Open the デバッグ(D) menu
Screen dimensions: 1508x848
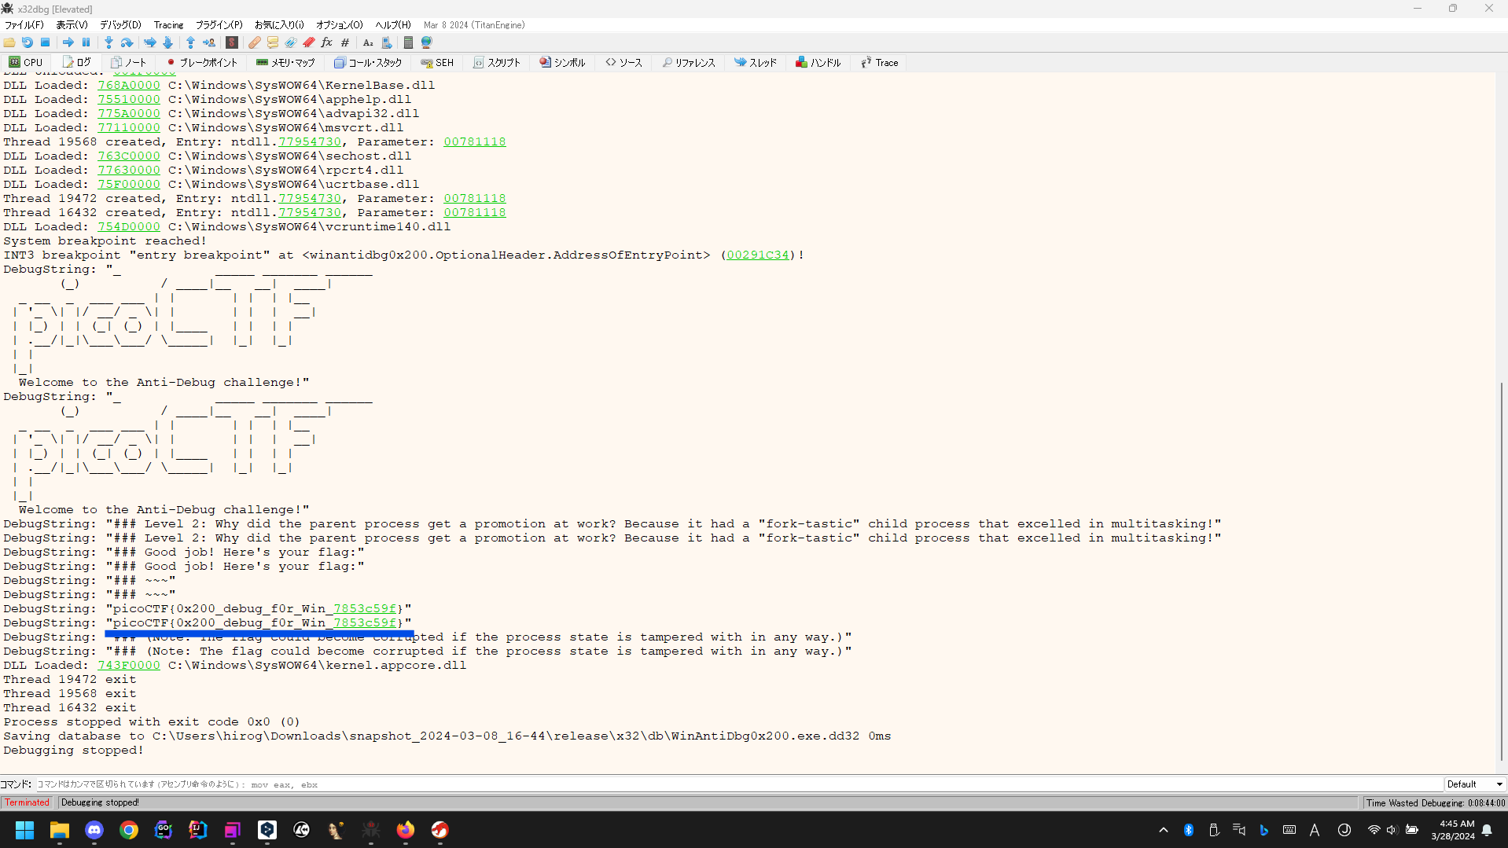[120, 25]
